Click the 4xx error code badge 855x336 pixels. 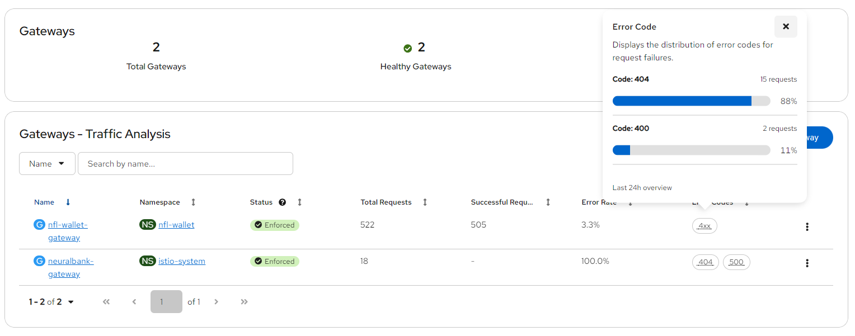pos(704,226)
